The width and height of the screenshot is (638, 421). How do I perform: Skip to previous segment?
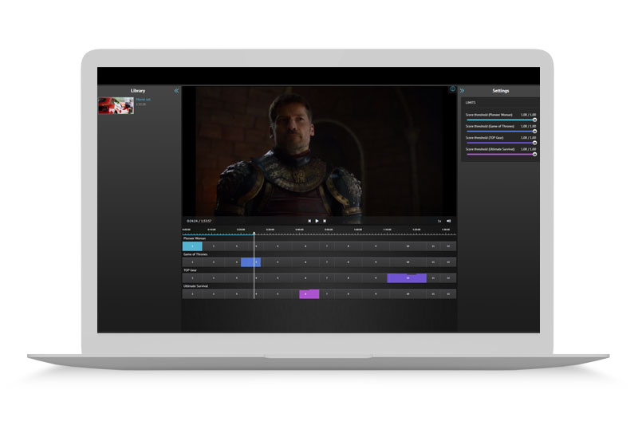pyautogui.click(x=309, y=221)
